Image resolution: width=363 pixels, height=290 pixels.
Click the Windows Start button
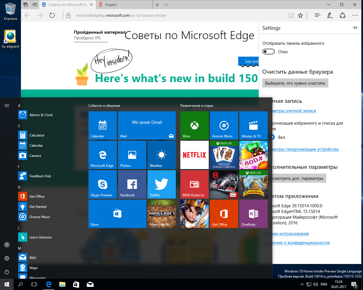tap(7, 284)
